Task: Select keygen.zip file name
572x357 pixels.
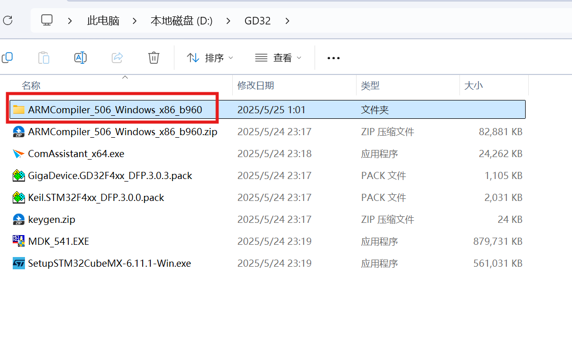Action: click(x=51, y=219)
